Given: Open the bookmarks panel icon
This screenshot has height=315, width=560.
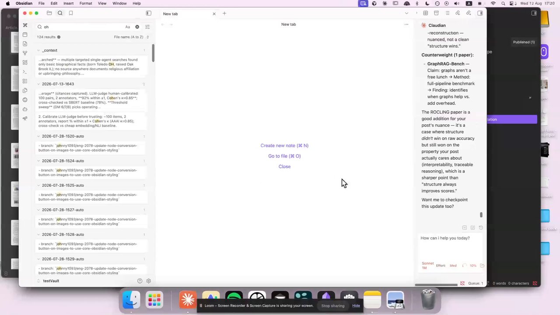Looking at the screenshot, I should tap(71, 13).
